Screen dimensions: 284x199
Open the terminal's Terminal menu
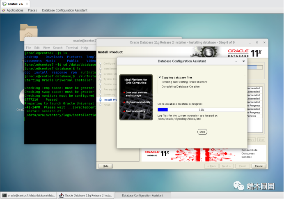(72, 48)
